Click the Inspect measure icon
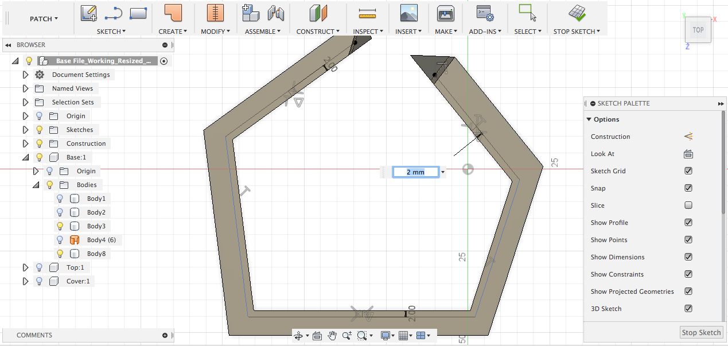The height and width of the screenshot is (346, 728). [x=367, y=13]
